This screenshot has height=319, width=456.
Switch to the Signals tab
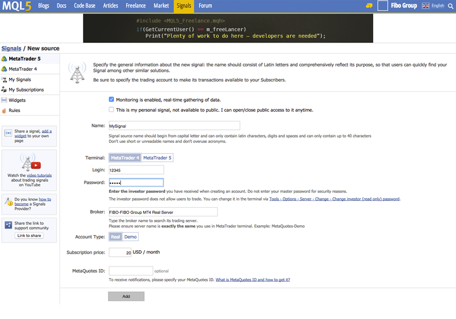tap(184, 6)
